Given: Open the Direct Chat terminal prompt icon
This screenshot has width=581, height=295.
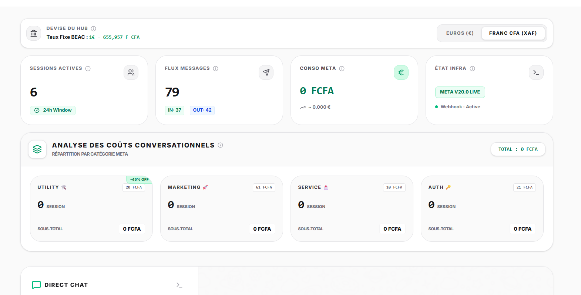Looking at the screenshot, I should [x=179, y=285].
